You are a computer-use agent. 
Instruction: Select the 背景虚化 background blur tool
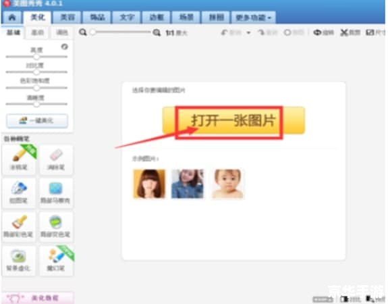[19, 261]
